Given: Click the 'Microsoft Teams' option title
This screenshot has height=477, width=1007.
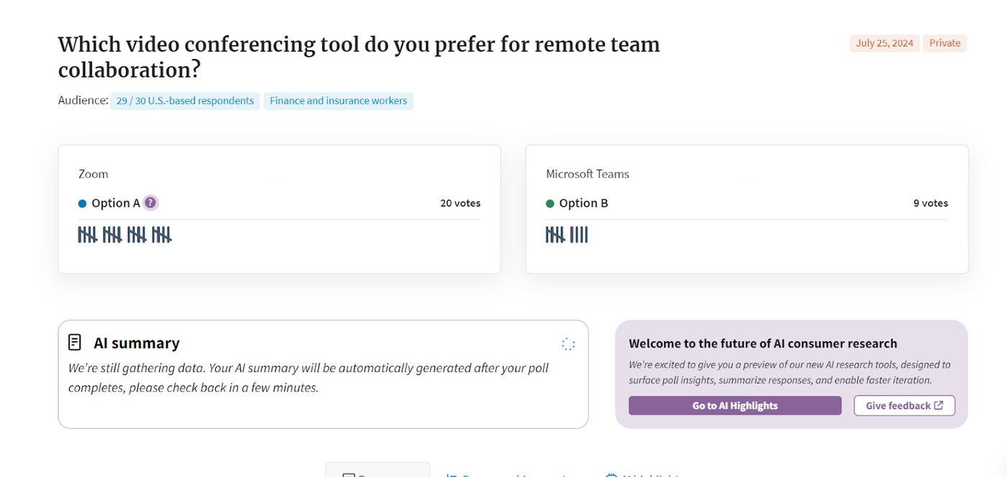Looking at the screenshot, I should pyautogui.click(x=588, y=174).
